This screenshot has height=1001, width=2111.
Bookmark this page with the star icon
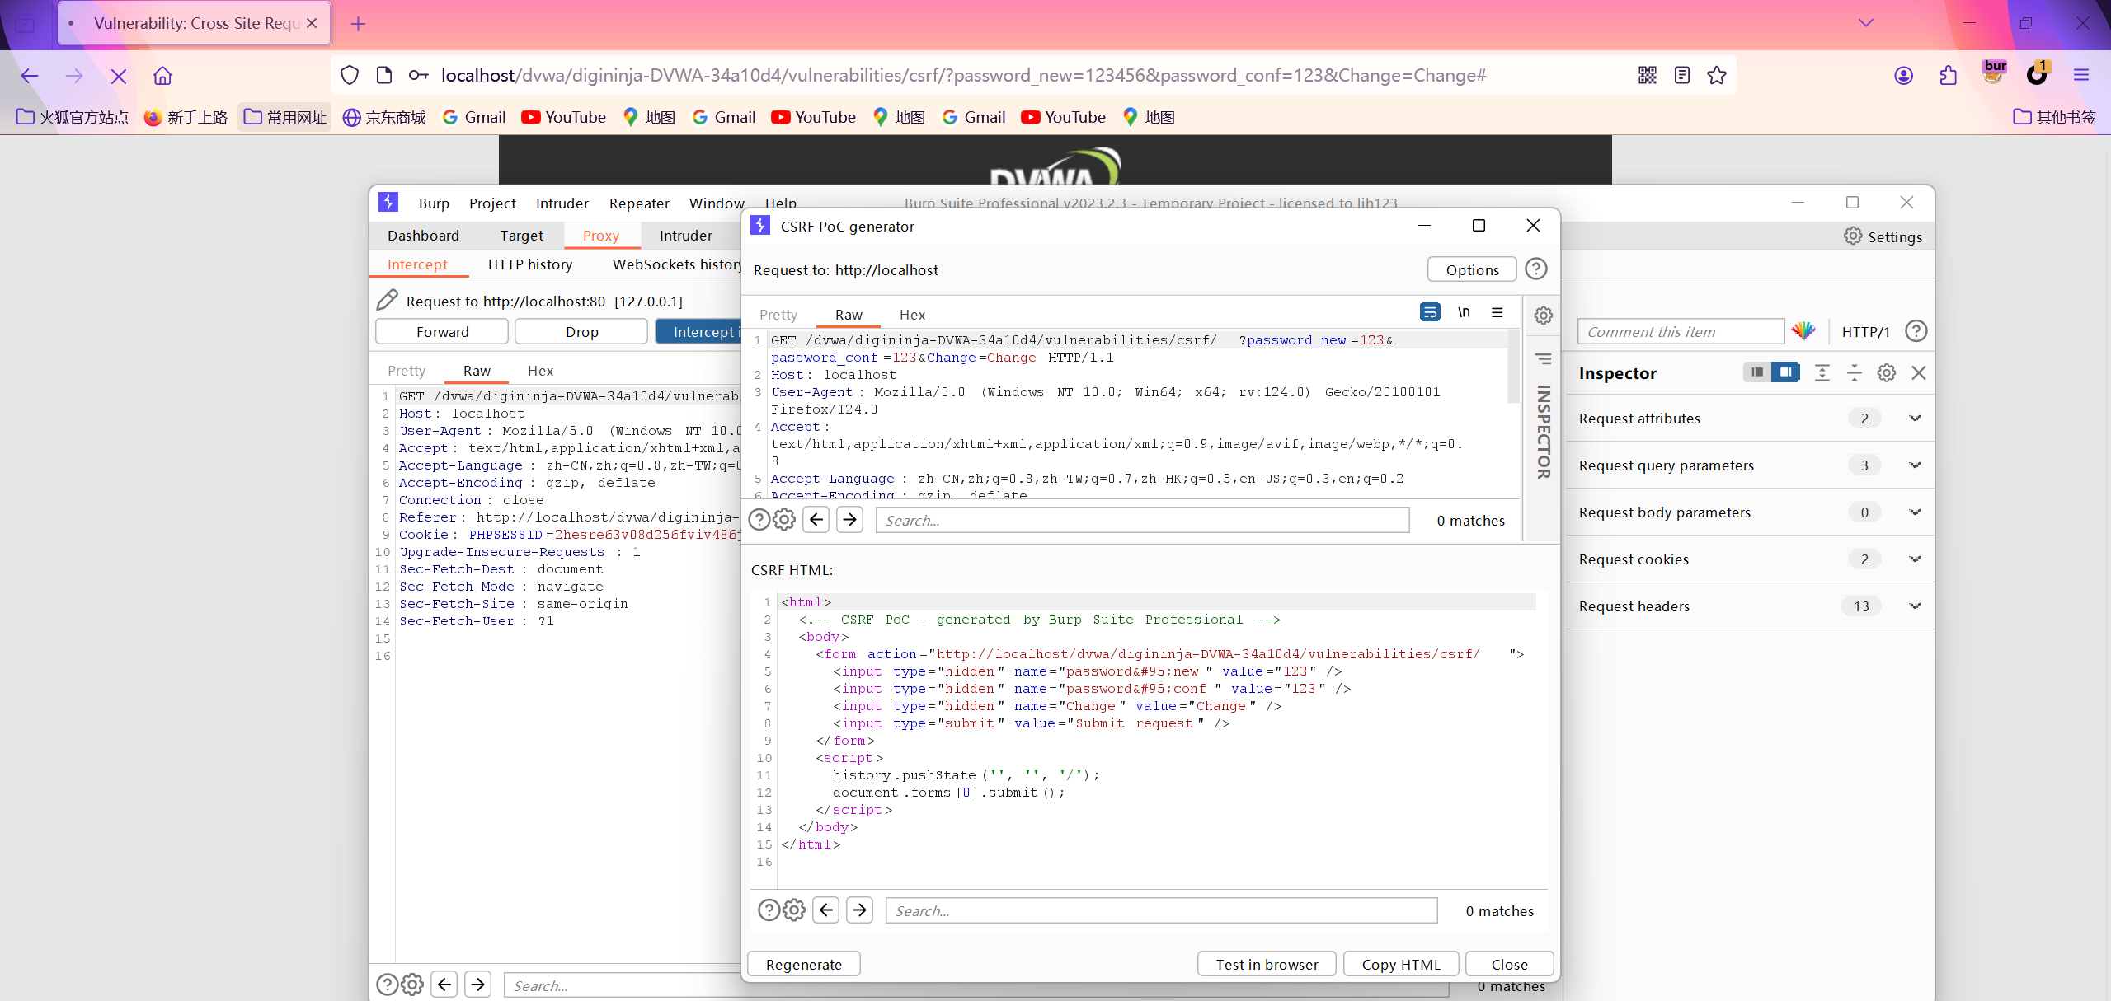1717,76
